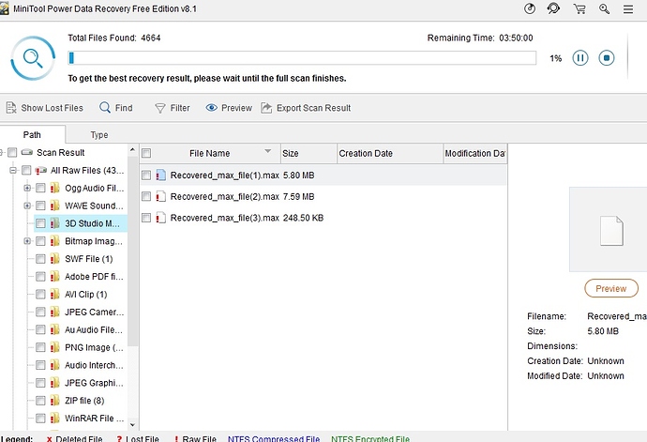Stop the scan with the stop button
This screenshot has height=442, width=647.
click(607, 58)
